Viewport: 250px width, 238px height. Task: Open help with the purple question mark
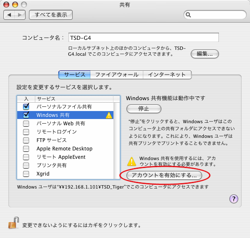pyautogui.click(x=234, y=199)
